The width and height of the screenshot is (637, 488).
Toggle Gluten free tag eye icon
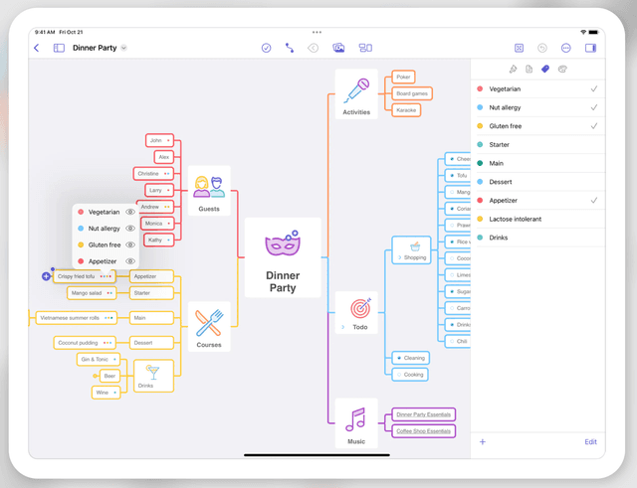130,244
